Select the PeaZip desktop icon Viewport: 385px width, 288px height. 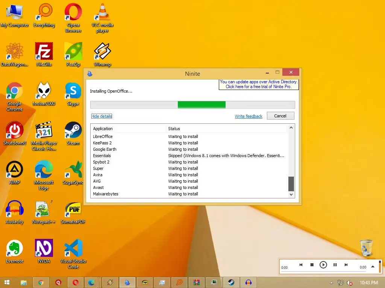click(73, 55)
